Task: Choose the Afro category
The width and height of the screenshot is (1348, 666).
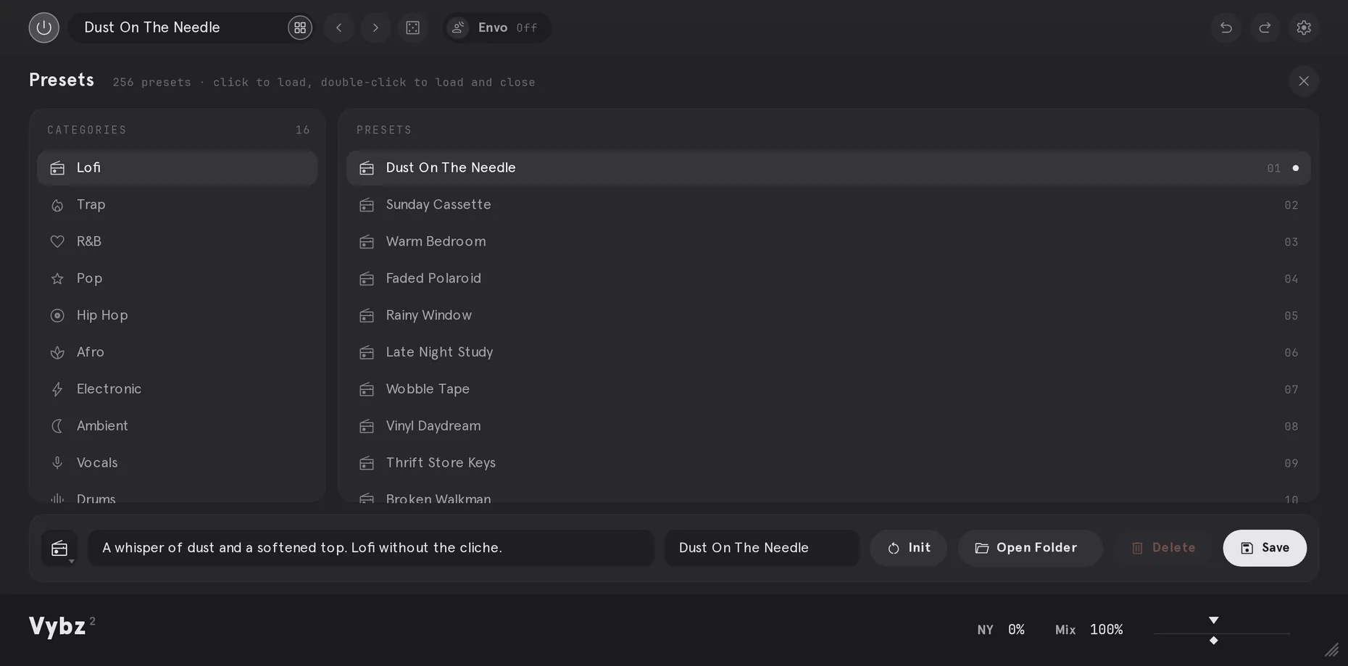Action: pyautogui.click(x=178, y=352)
